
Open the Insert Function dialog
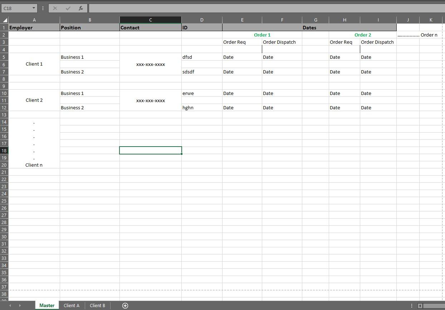pos(80,8)
